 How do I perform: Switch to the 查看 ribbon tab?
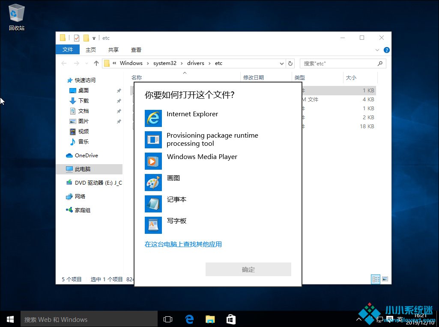coord(136,50)
